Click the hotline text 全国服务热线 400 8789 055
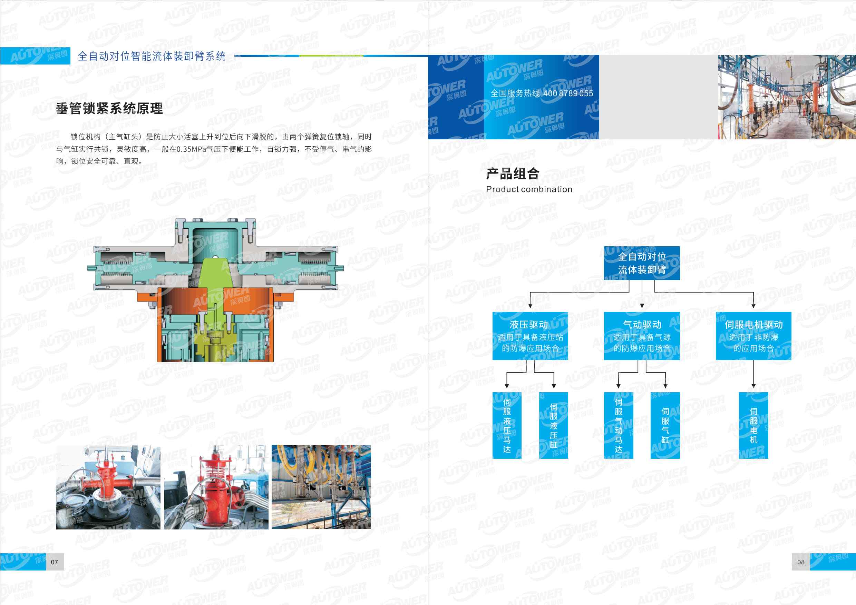856x605 pixels. [541, 93]
